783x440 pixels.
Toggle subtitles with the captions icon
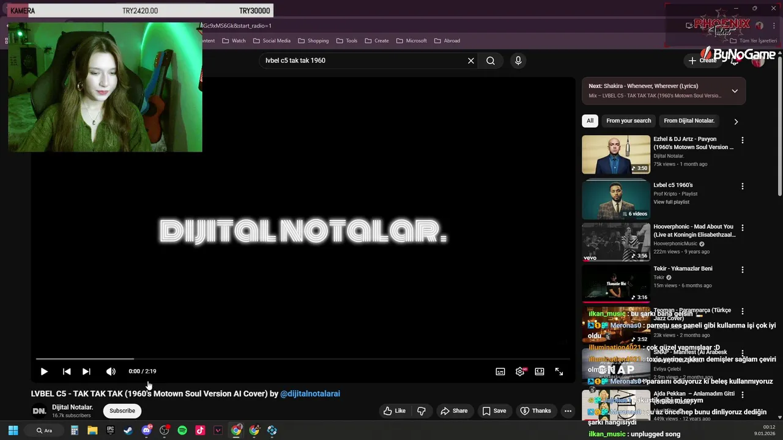500,372
